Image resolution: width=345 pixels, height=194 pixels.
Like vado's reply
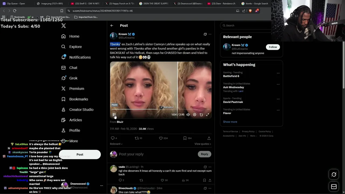164,180
